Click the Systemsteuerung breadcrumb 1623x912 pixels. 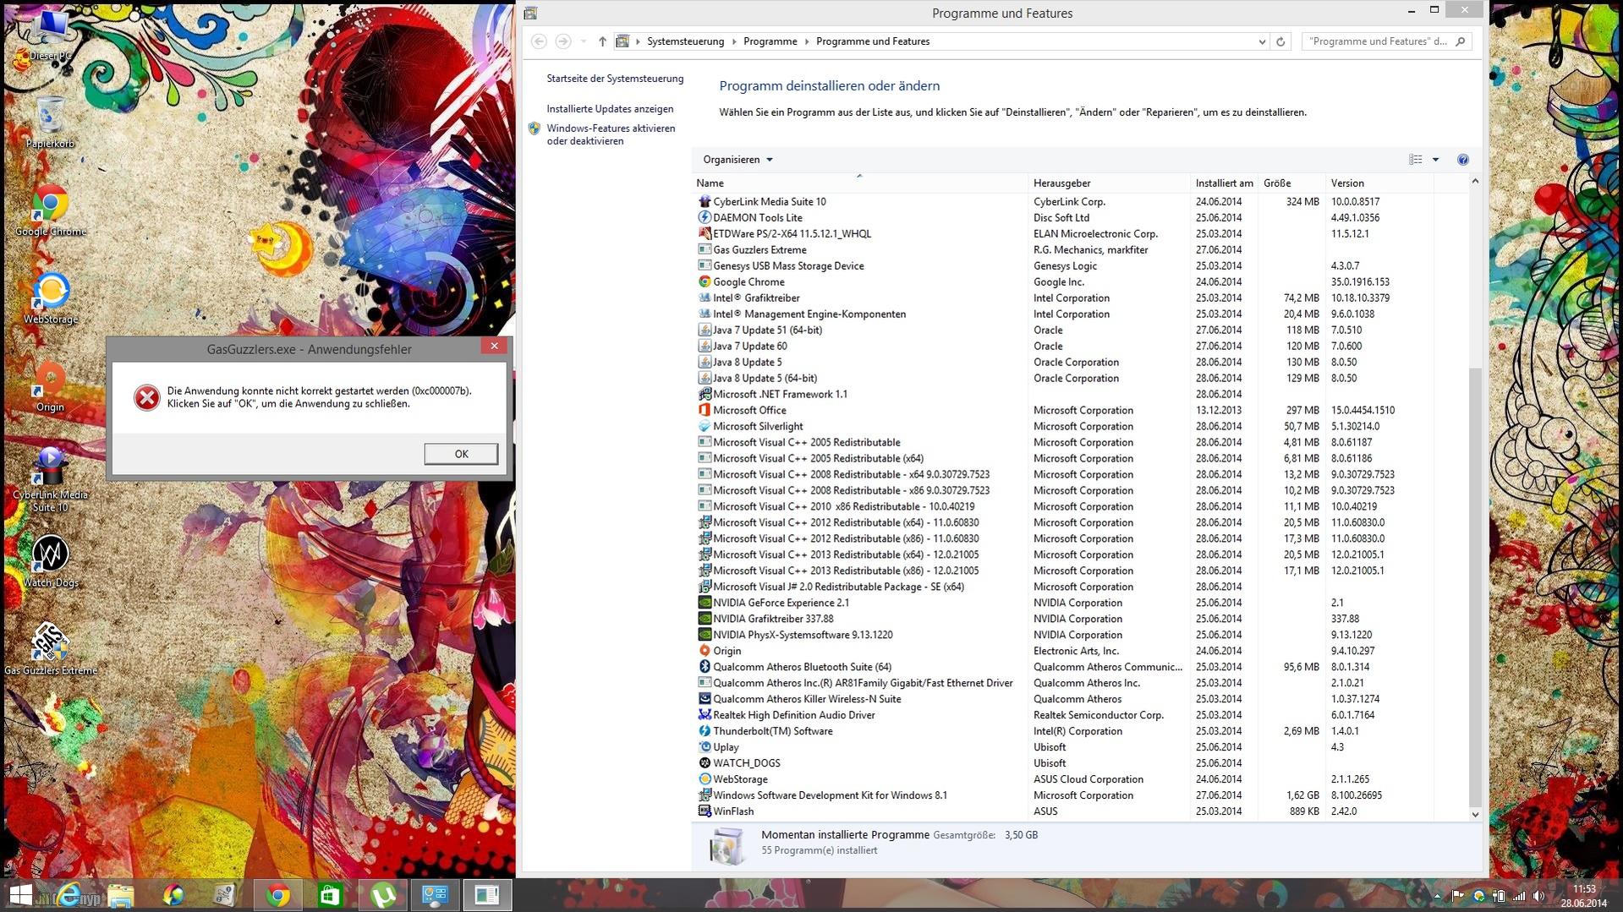point(686,41)
